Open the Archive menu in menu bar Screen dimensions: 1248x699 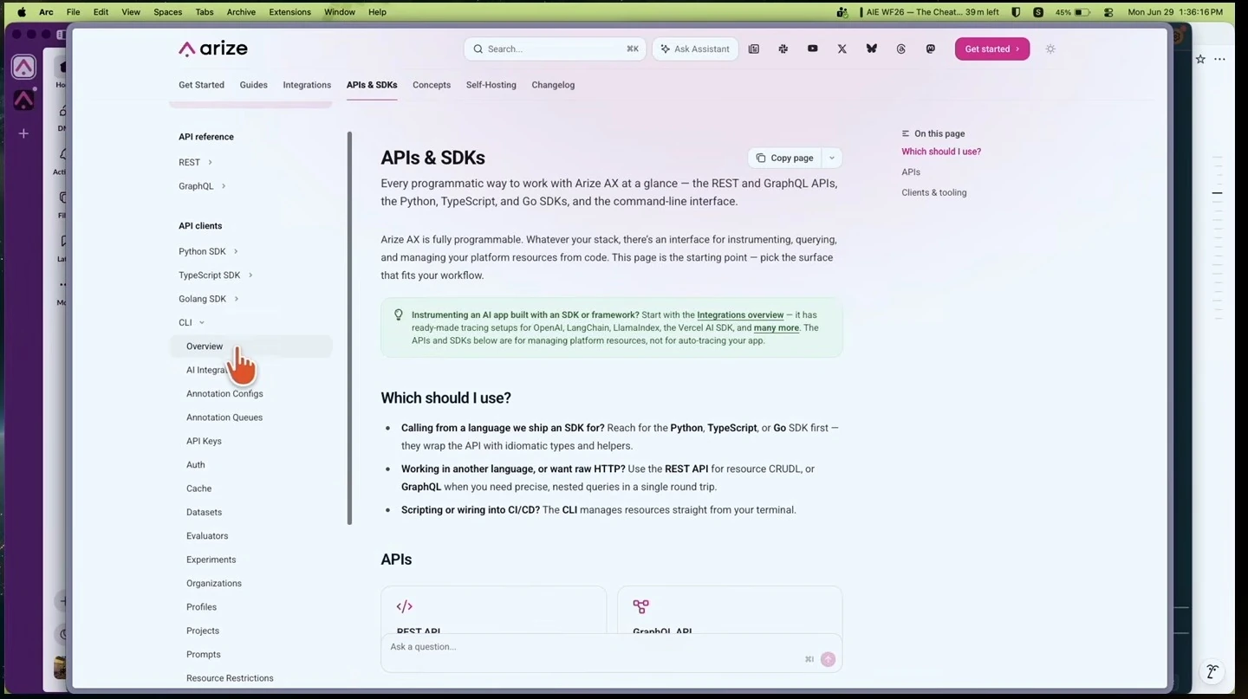coord(241,12)
